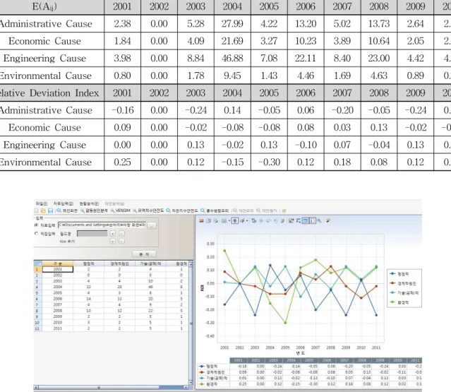451x392 pixels.
Task: Open the 자료입력 menu
Action: pyautogui.click(x=63, y=203)
